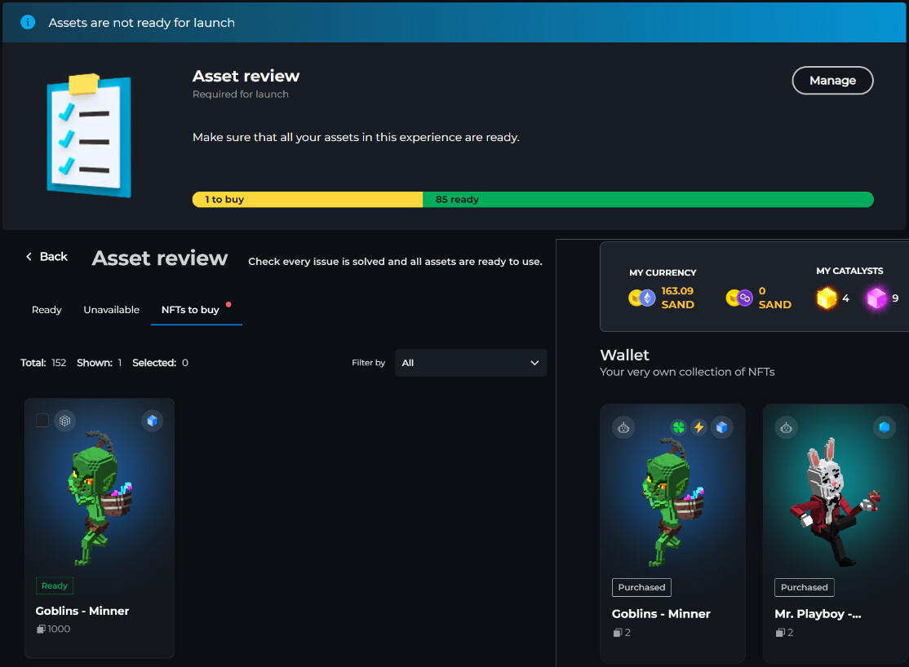The height and width of the screenshot is (667, 909).
Task: Switch to the Unavailable tab
Action: 111,310
